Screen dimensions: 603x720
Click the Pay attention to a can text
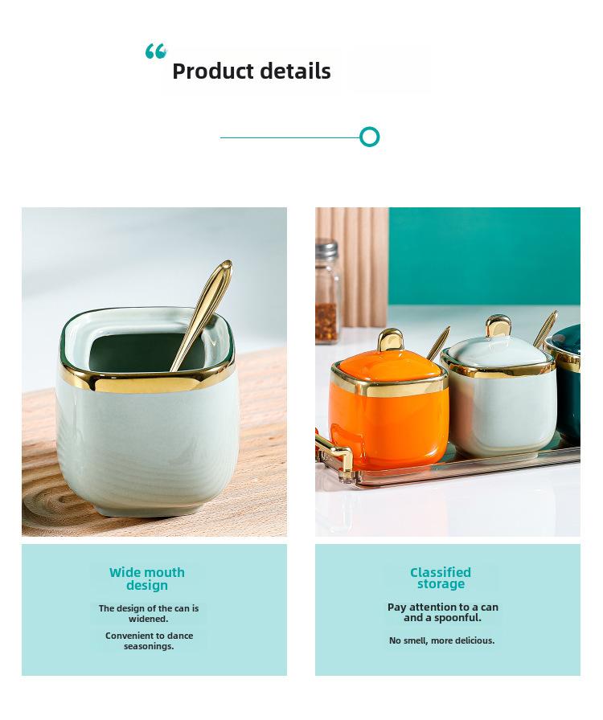[x=442, y=612]
